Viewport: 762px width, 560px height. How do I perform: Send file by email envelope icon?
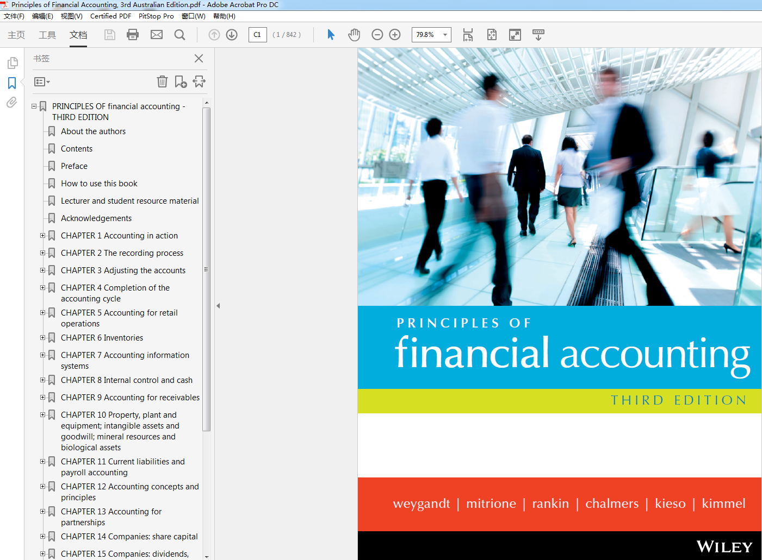click(157, 35)
